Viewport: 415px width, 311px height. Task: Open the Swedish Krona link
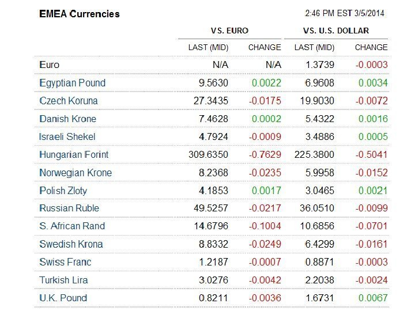71,244
